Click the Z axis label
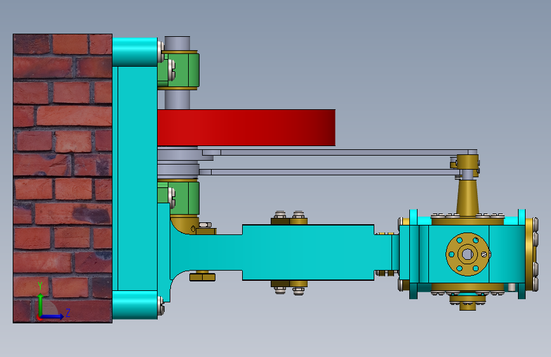551x357 pixels. [68, 313]
